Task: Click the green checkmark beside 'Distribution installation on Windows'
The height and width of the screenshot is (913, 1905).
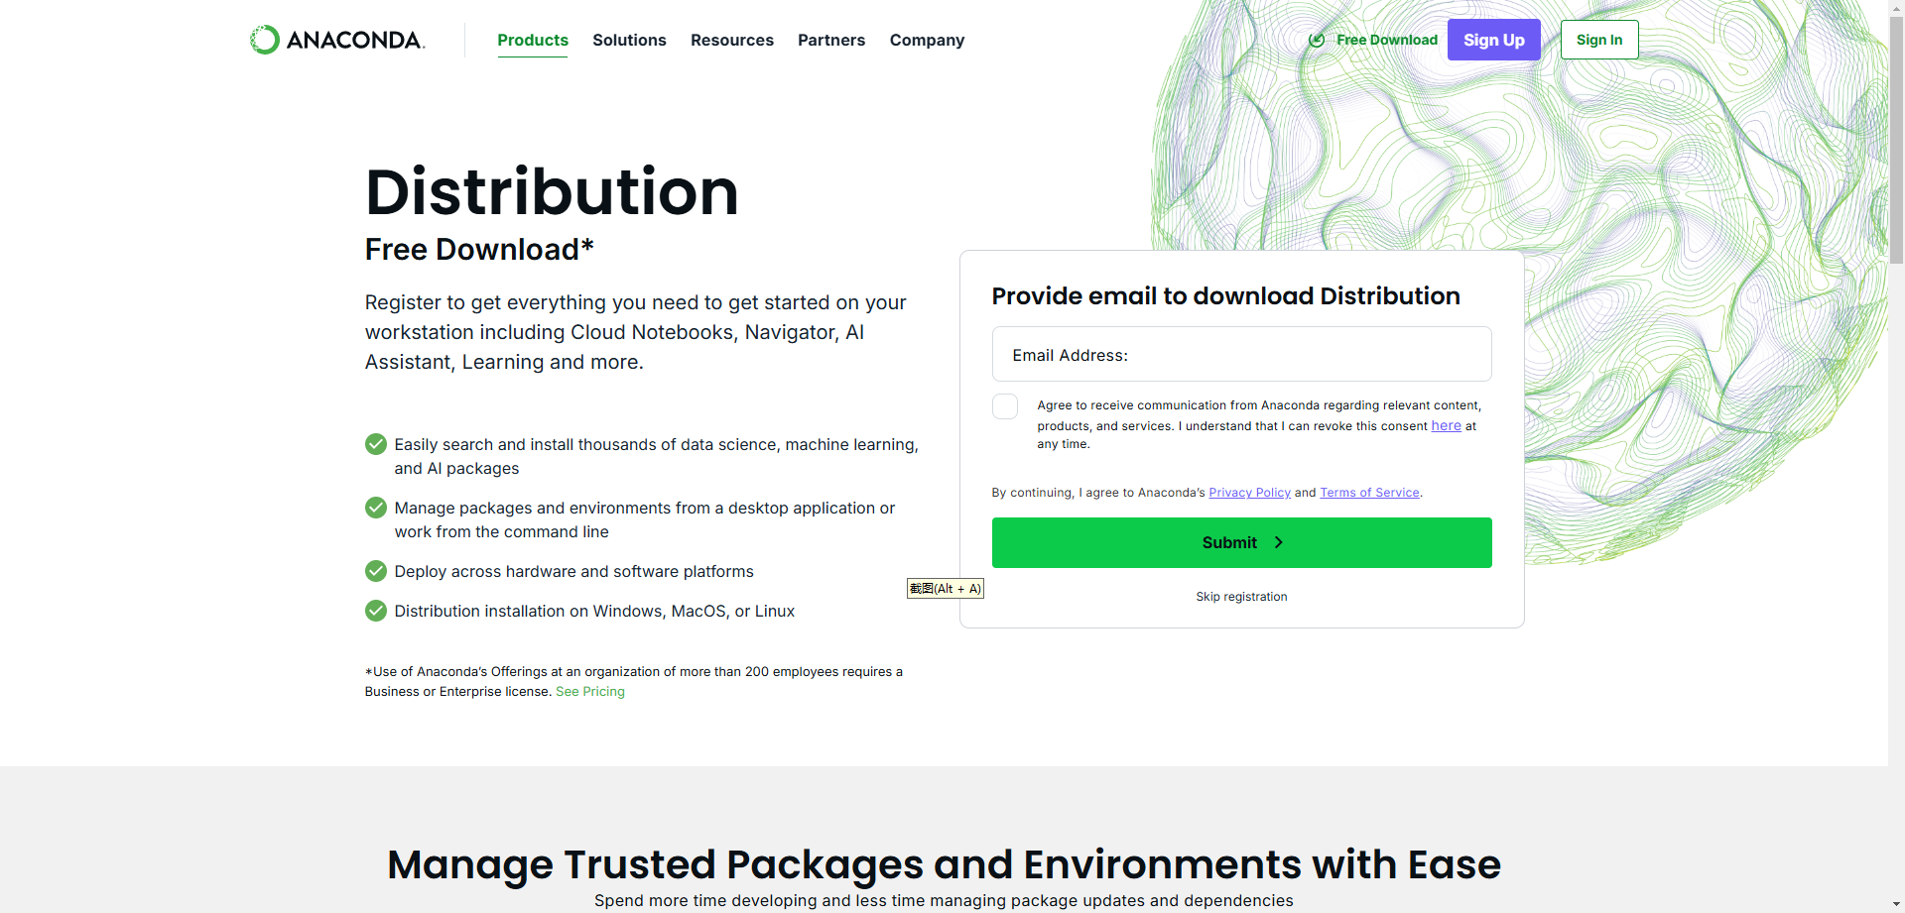Action: point(376,611)
